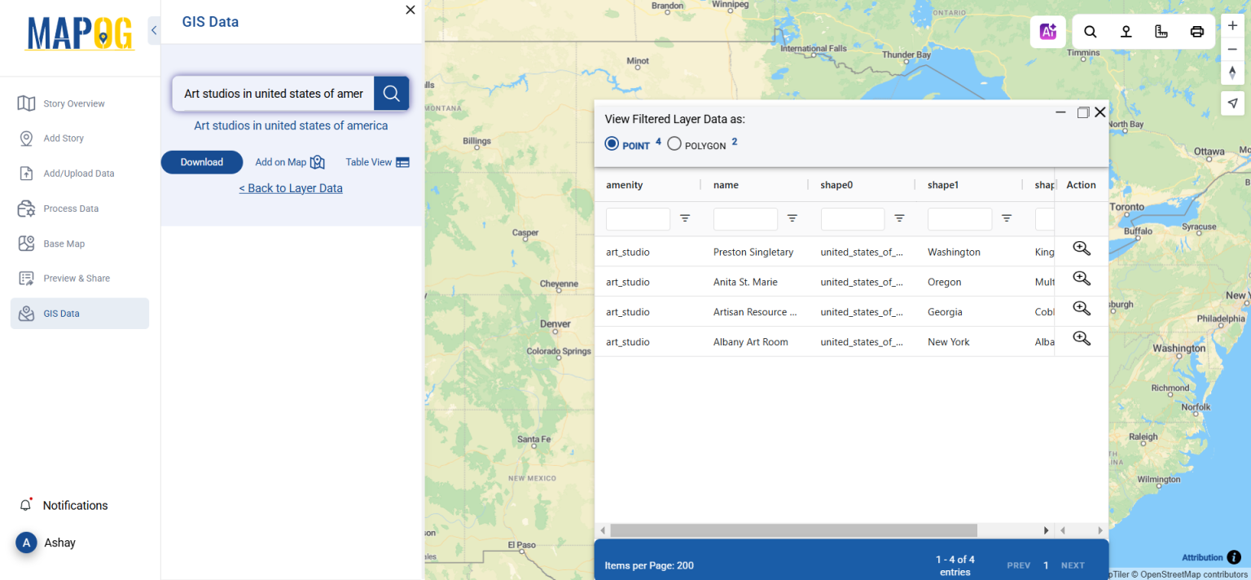Follow the Back to Layer Data link

pos(291,187)
